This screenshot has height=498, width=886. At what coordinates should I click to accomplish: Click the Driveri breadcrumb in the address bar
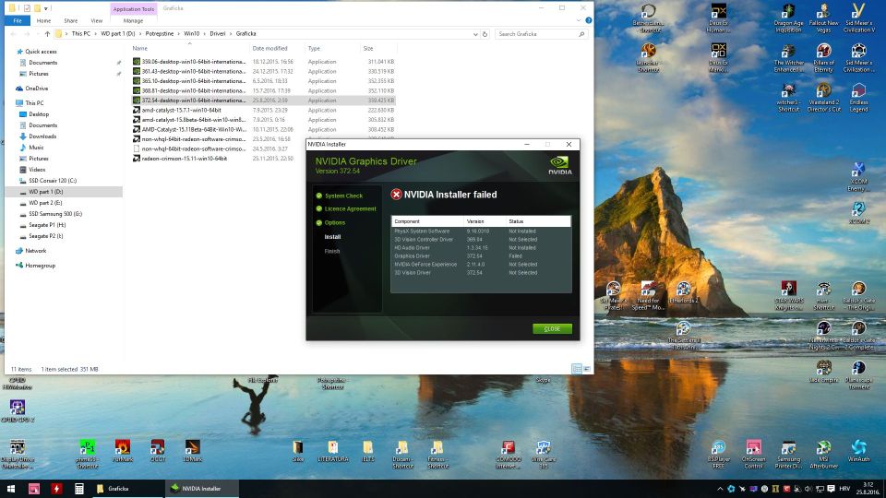218,34
